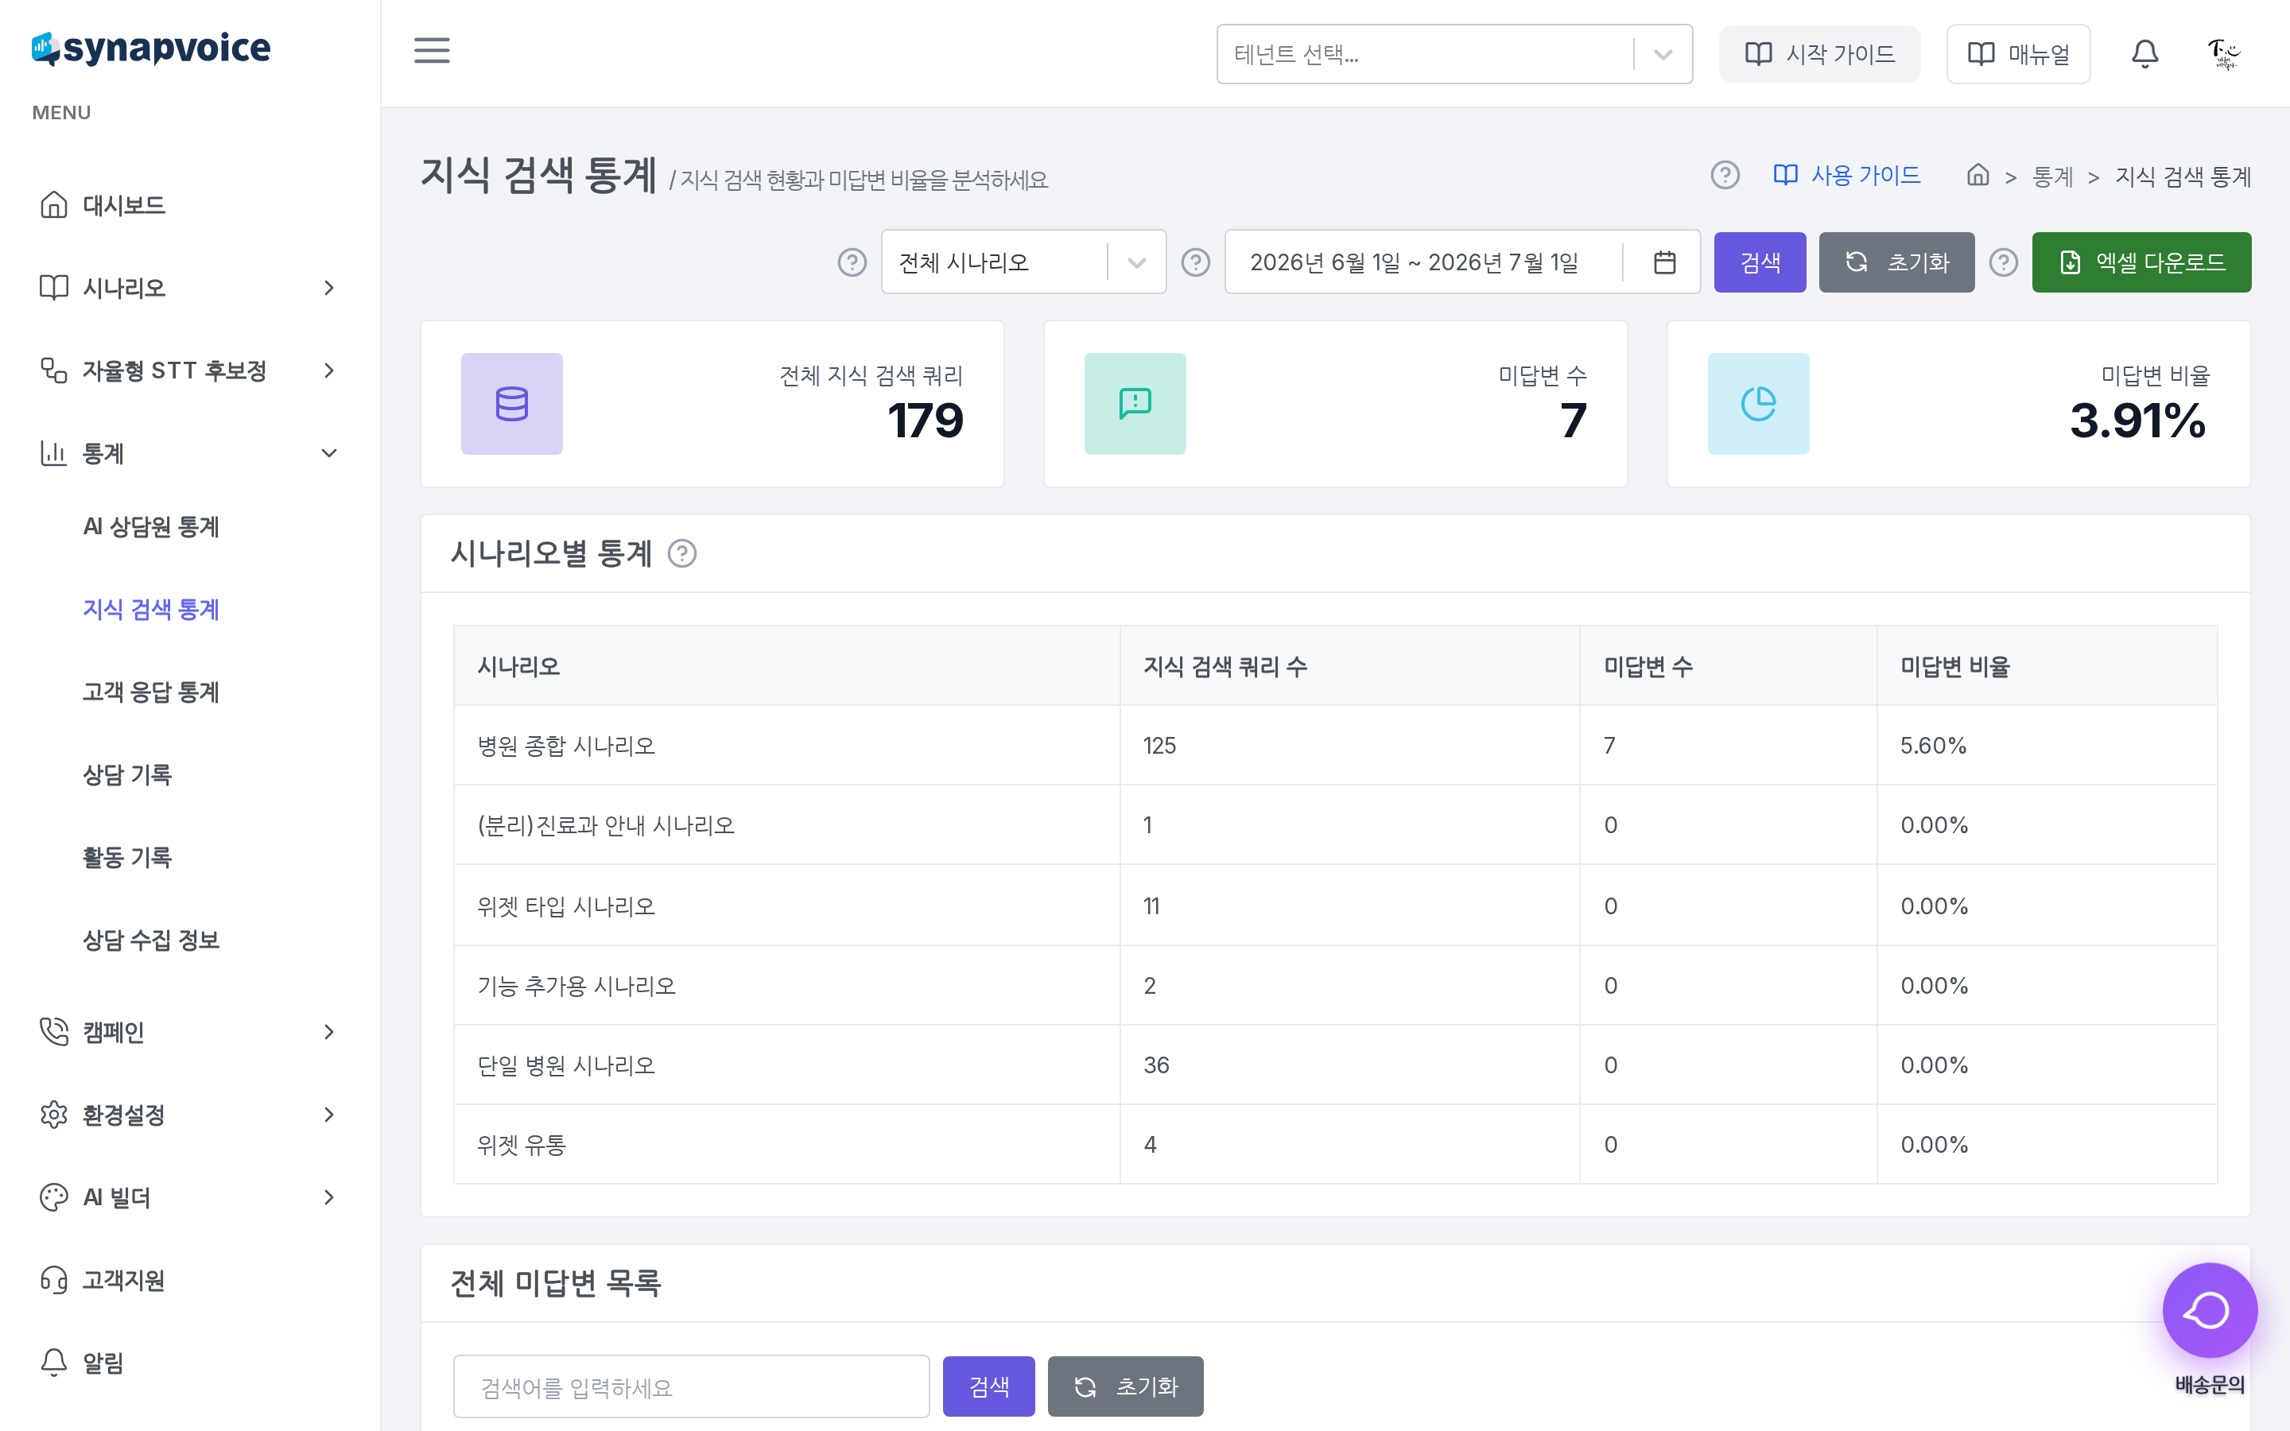
Task: Click the 알림 bell icon in sidebar
Action: coord(54,1363)
